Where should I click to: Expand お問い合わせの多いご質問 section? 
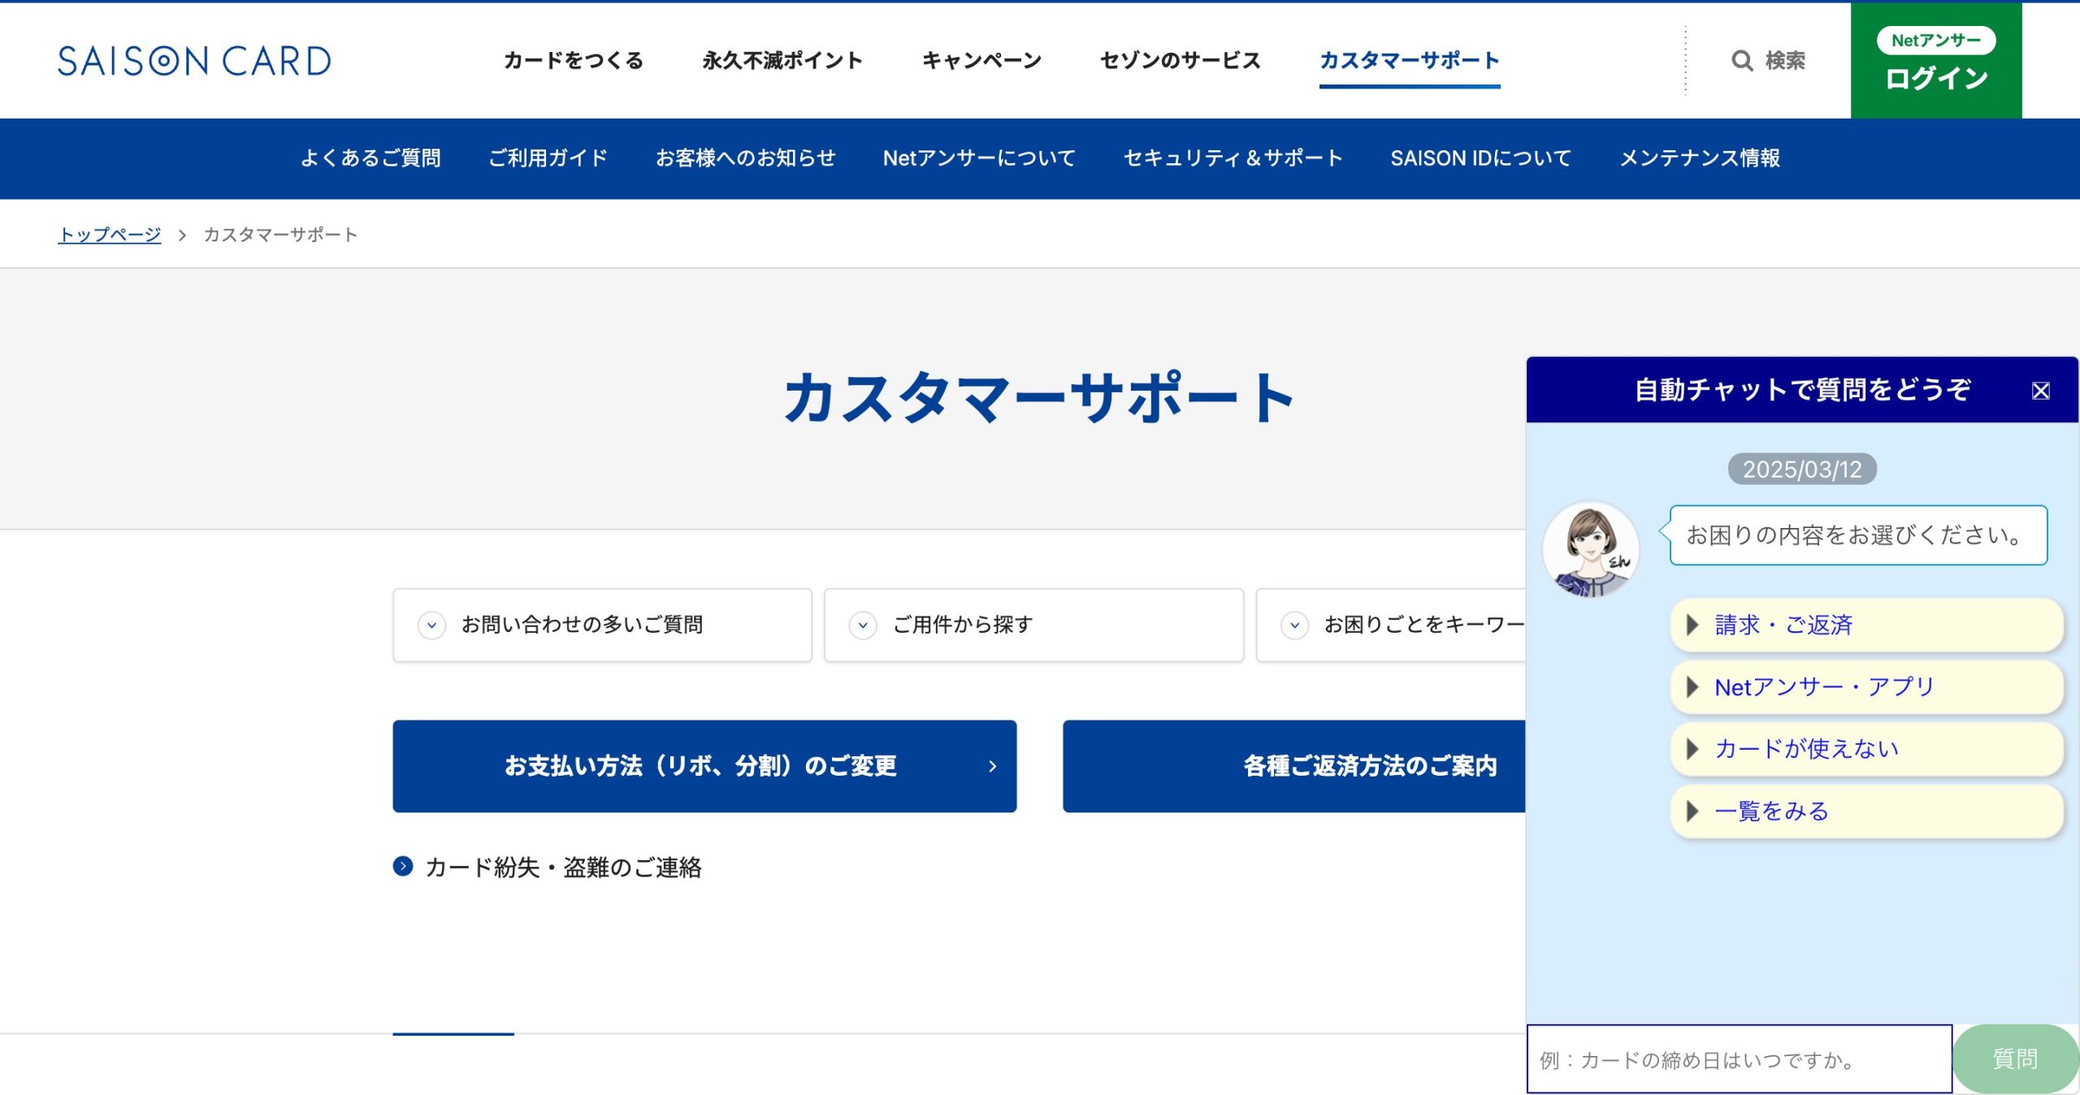(x=602, y=625)
